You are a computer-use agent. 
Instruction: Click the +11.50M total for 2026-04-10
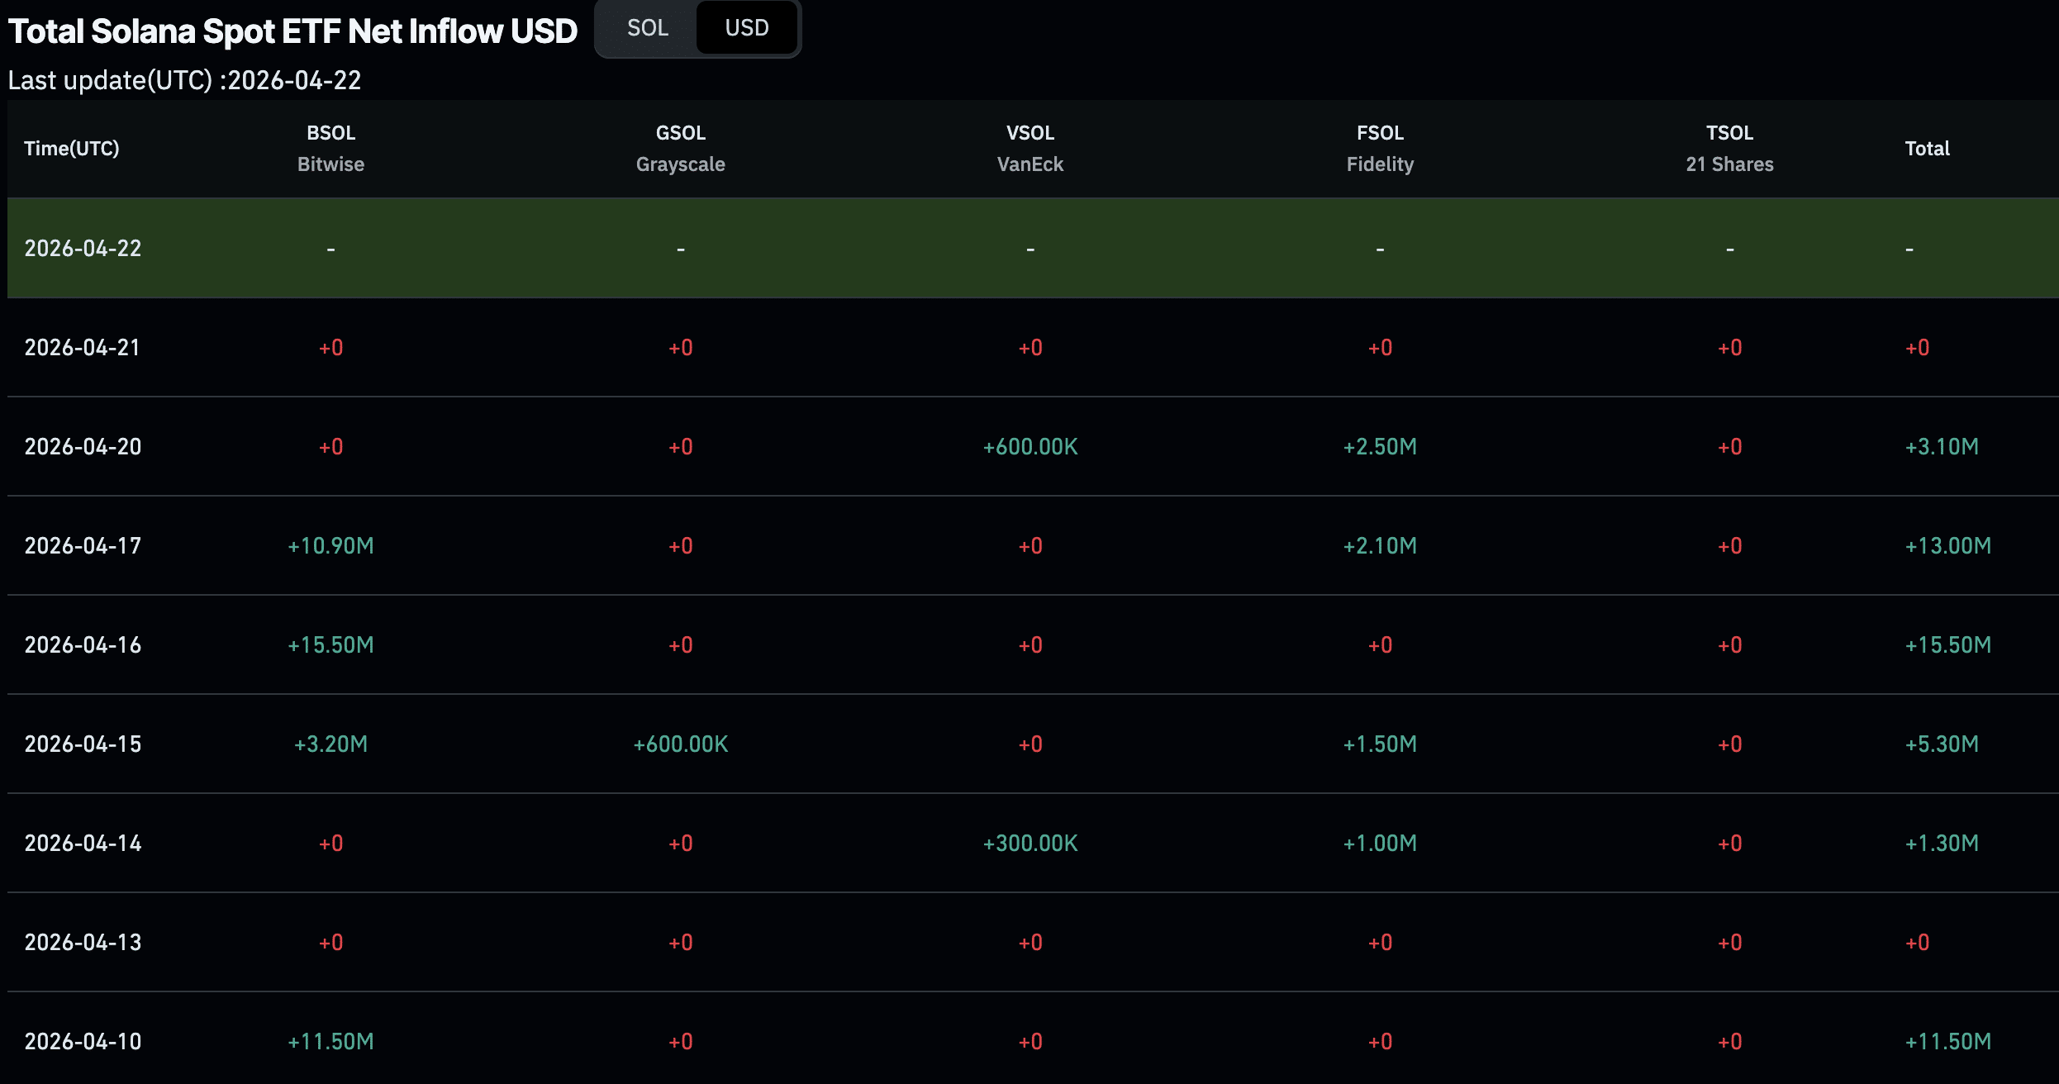1948,1041
